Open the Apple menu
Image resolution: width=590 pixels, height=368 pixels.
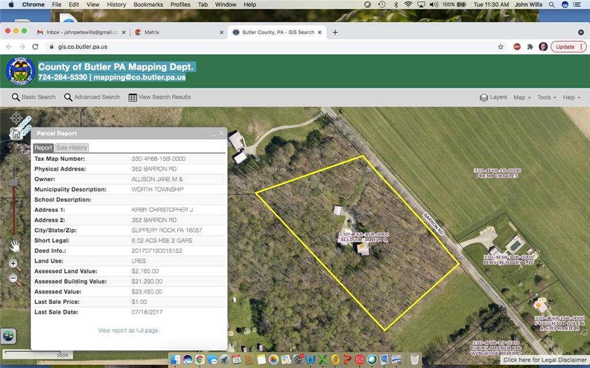10,5
